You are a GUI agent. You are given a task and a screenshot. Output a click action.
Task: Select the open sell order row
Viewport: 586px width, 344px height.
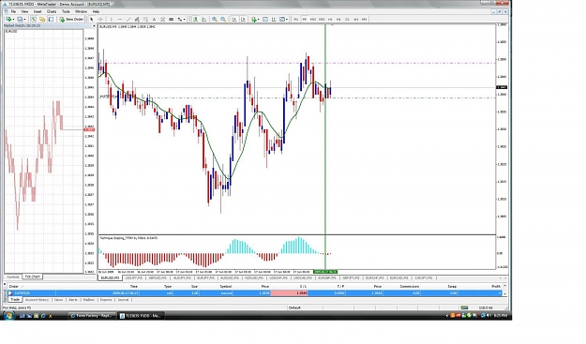(x=254, y=293)
